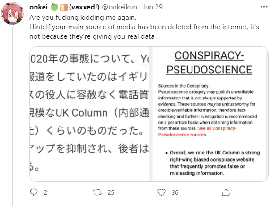
Task: Retweet this post via retweet icon
Action: tap(97, 192)
